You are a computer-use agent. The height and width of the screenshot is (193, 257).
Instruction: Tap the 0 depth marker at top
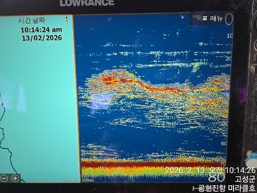point(229,19)
